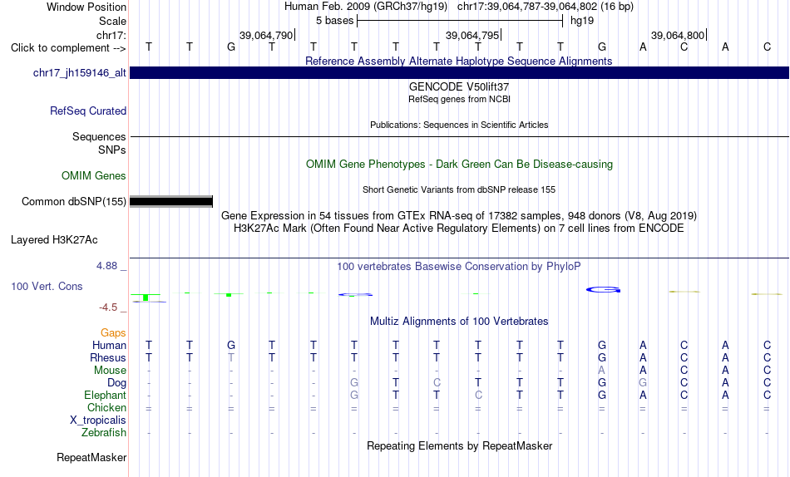Image resolution: width=790 pixels, height=477 pixels.
Task: Click the 5 bases scale bar
Action: (x=460, y=21)
